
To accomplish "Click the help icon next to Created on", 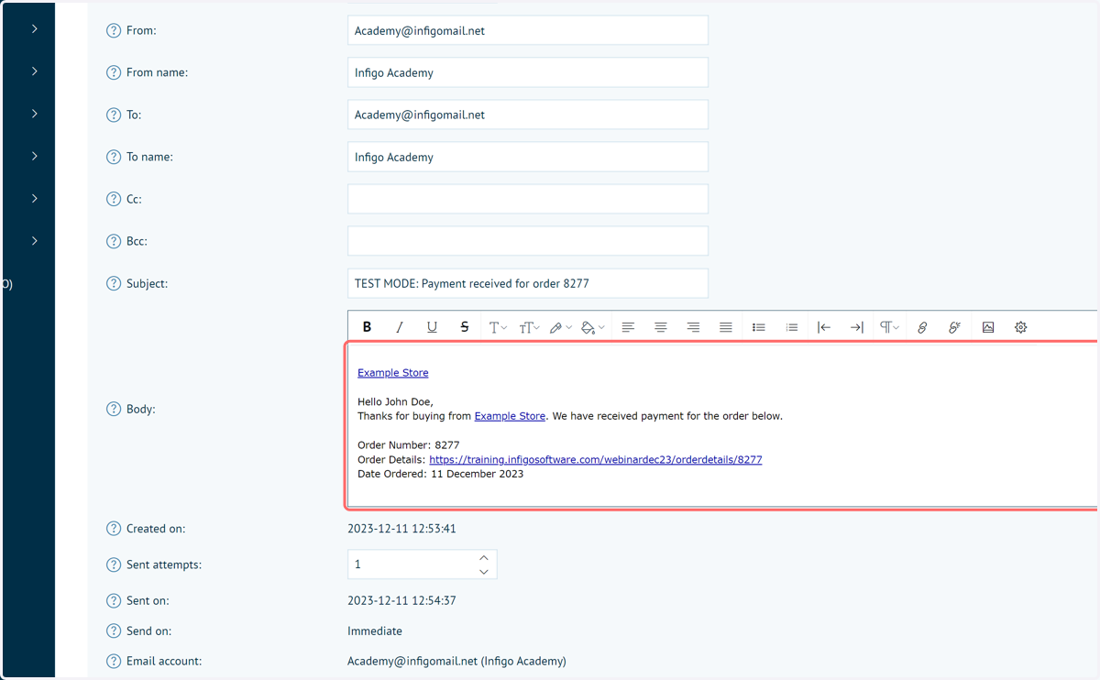I will click(x=114, y=529).
